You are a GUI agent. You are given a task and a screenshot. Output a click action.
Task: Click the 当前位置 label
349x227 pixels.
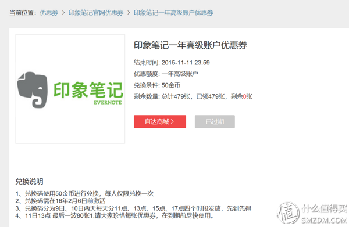23,13
